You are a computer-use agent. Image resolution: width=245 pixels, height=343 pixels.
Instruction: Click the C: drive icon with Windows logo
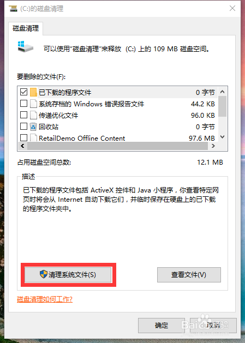25,46
